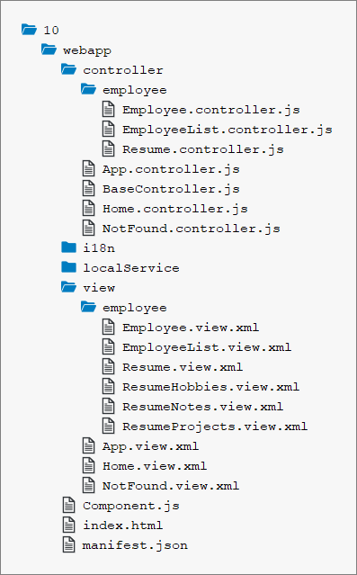Screen dimensions: 357x575
Task: Click the file icon beside Employee.controller.js
Action: [108, 109]
